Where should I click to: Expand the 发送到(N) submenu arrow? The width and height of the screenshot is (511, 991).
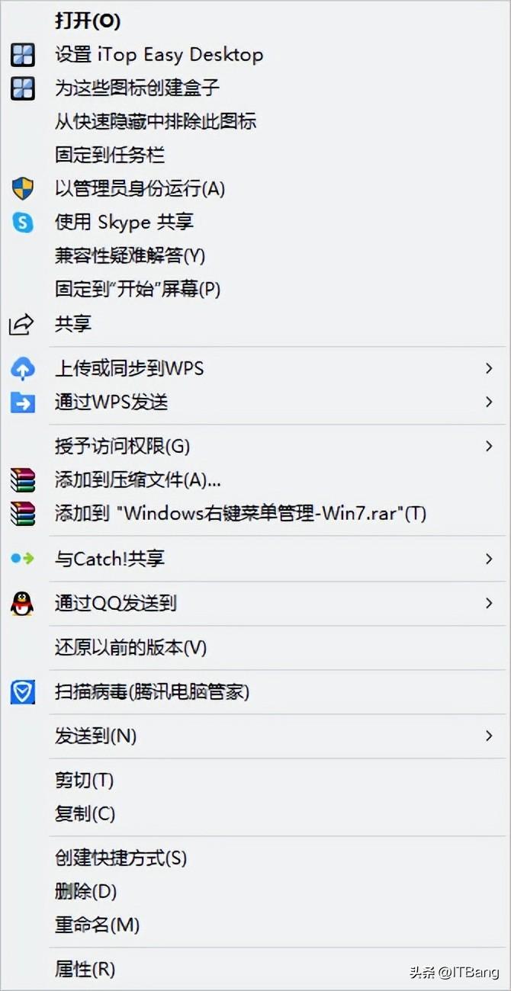click(x=489, y=736)
